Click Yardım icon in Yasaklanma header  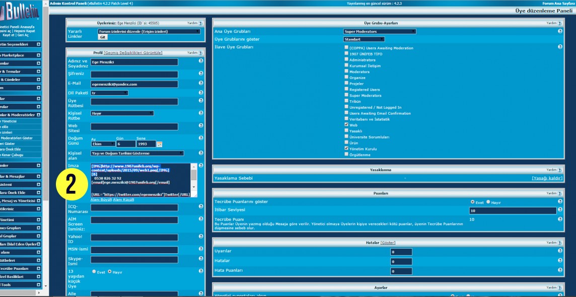559,170
